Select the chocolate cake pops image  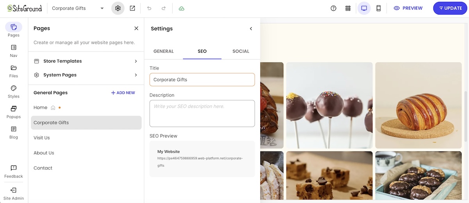tap(329, 105)
